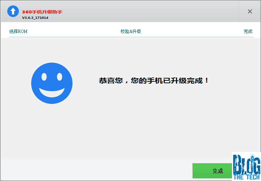This screenshot has height=181, width=261.
Task: Click the smiley face's right eye
Action: tap(59, 77)
